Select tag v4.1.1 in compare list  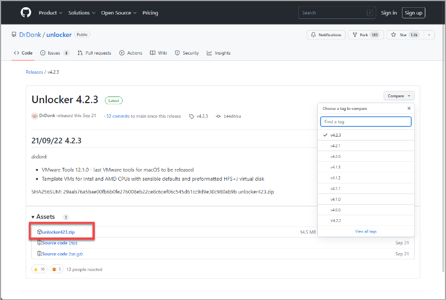point(366,188)
